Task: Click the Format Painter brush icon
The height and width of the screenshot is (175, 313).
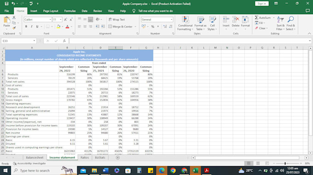Action: [14, 28]
